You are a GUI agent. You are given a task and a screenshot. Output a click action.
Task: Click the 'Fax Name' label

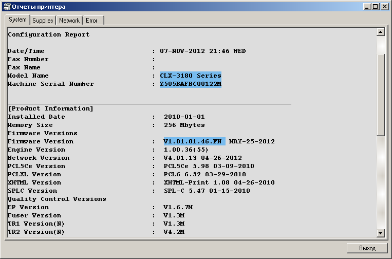[24, 67]
